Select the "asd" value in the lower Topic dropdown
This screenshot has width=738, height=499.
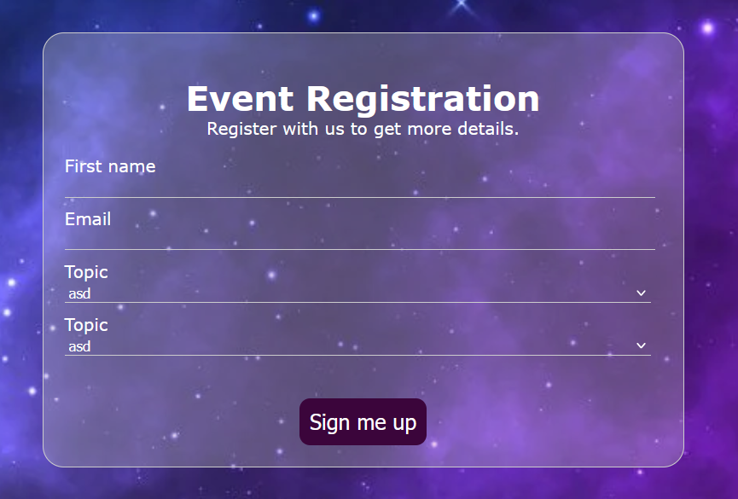click(79, 347)
